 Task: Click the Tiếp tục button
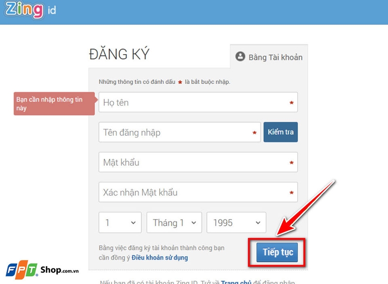tap(277, 252)
